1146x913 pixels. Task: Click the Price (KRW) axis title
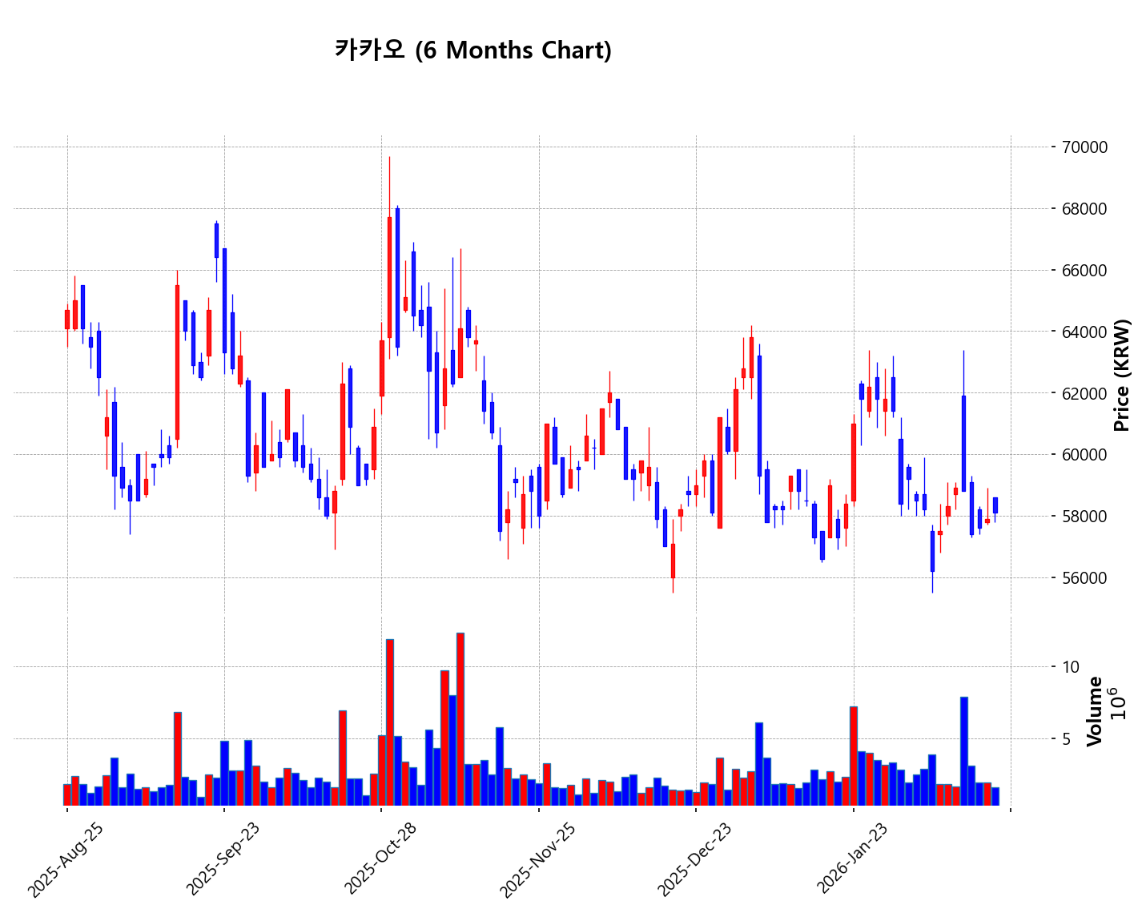(x=1123, y=375)
